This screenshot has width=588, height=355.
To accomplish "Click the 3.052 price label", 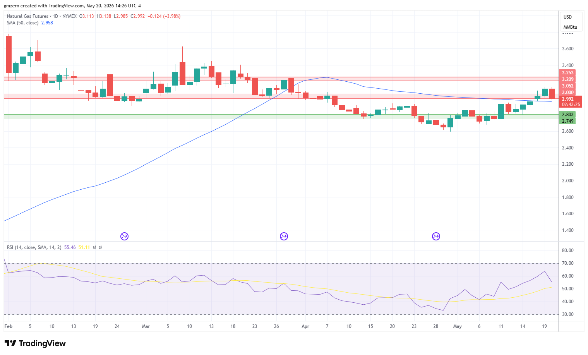I will (x=568, y=86).
